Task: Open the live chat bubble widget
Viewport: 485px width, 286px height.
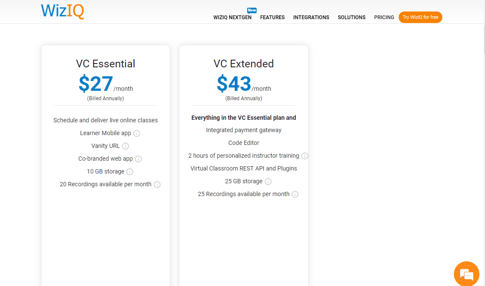Action: (466, 274)
